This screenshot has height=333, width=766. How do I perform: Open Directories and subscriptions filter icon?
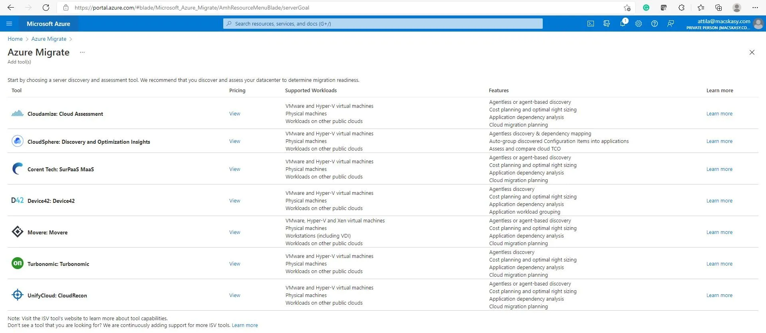click(x=607, y=24)
